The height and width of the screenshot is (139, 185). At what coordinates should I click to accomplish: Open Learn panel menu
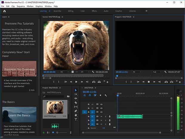click(x=9, y=17)
